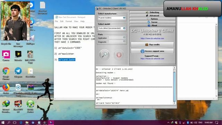
Task: Click the at^card lock="627453" line in log
Action: click(x=108, y=103)
